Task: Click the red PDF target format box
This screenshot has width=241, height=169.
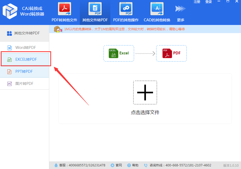Action: pyautogui.click(x=171, y=53)
